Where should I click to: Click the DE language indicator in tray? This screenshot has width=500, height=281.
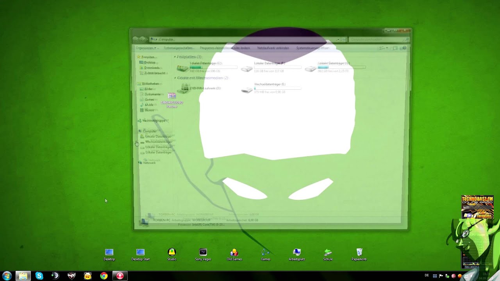427,276
